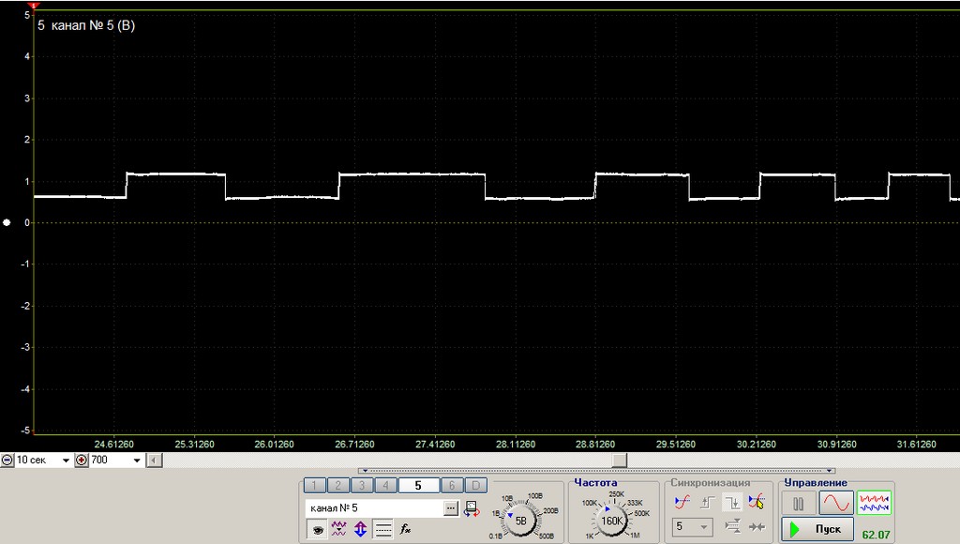The width and height of the screenshot is (960, 544).
Task: Open the sync channel dropdown showing 5
Action: click(x=693, y=526)
